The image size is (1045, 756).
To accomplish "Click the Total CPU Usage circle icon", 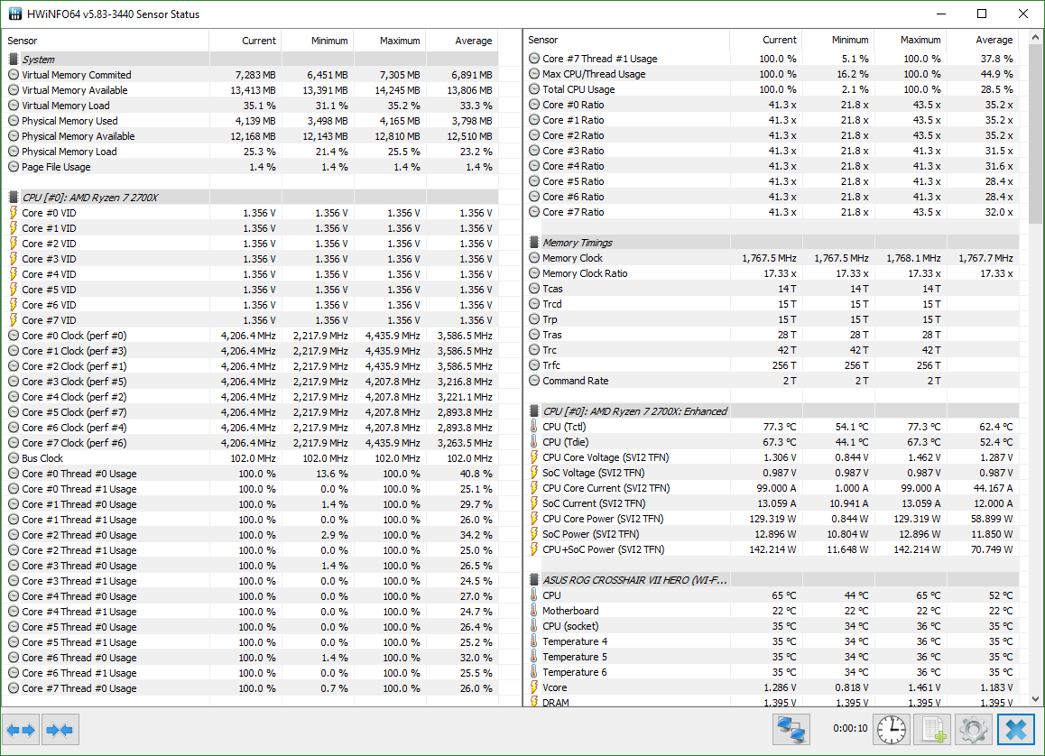I will coord(534,89).
